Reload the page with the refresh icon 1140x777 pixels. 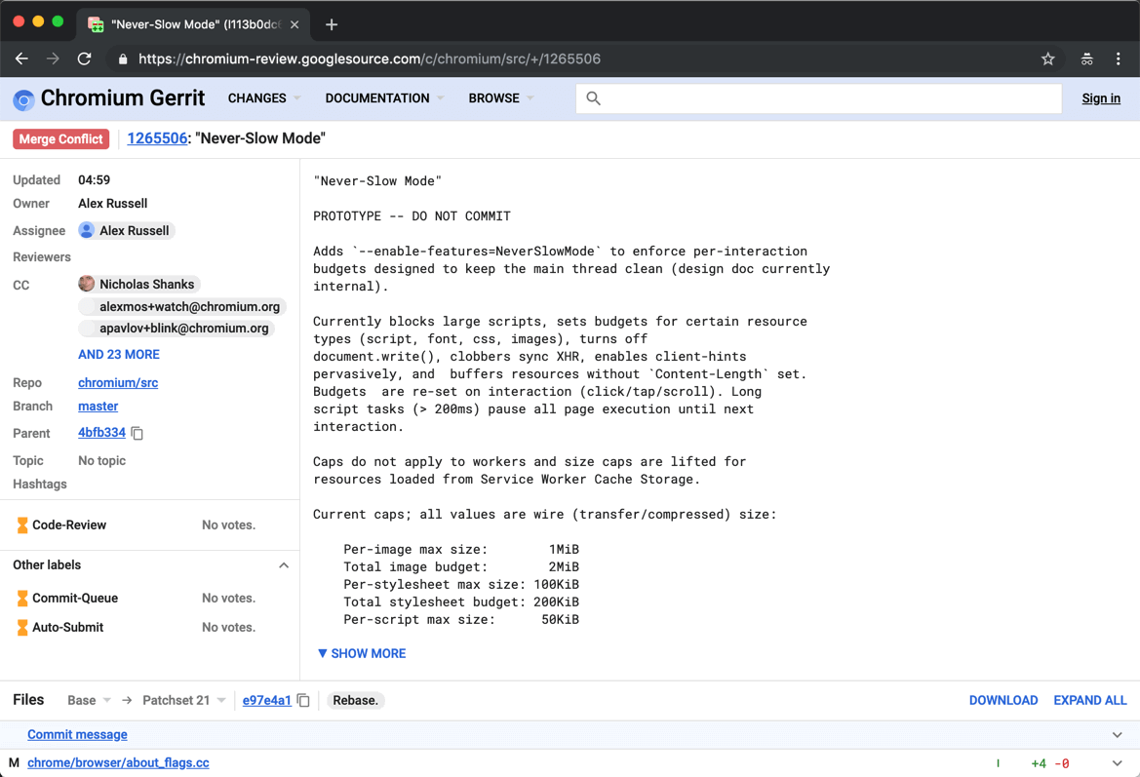(84, 58)
